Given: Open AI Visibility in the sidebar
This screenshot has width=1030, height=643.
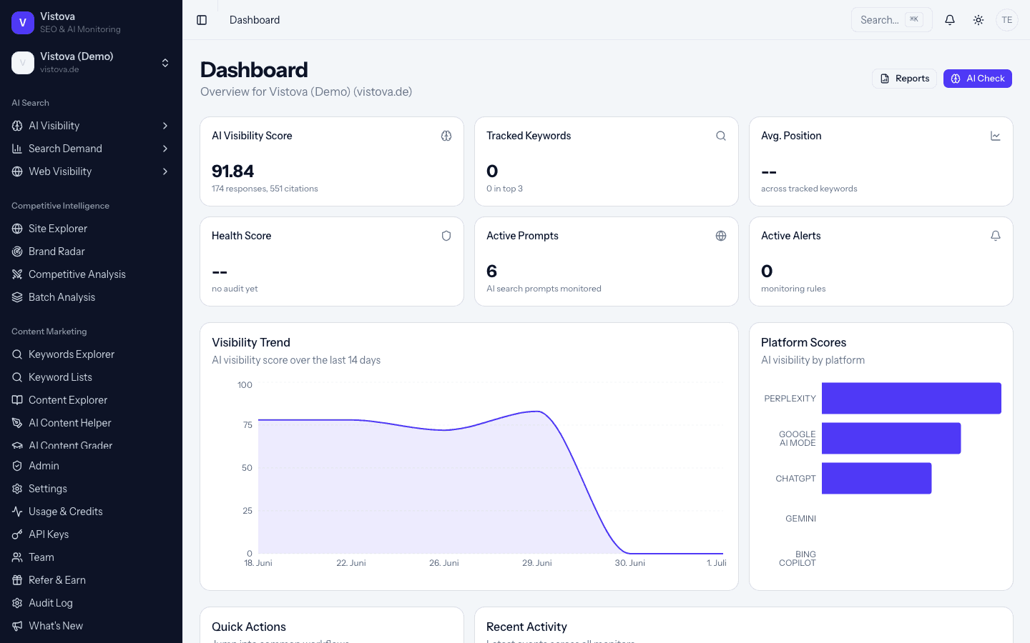Looking at the screenshot, I should pyautogui.click(x=91, y=126).
